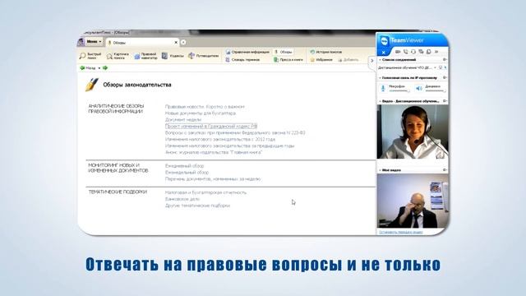The image size is (526, 296).
Task: Open the Назад history dropdown arrow
Action: (99, 68)
